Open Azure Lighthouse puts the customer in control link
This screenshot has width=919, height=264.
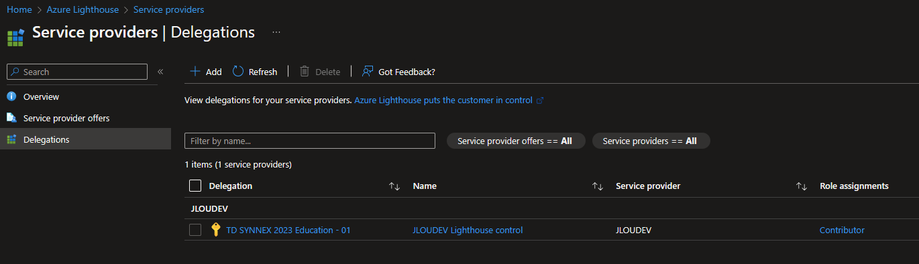point(443,101)
